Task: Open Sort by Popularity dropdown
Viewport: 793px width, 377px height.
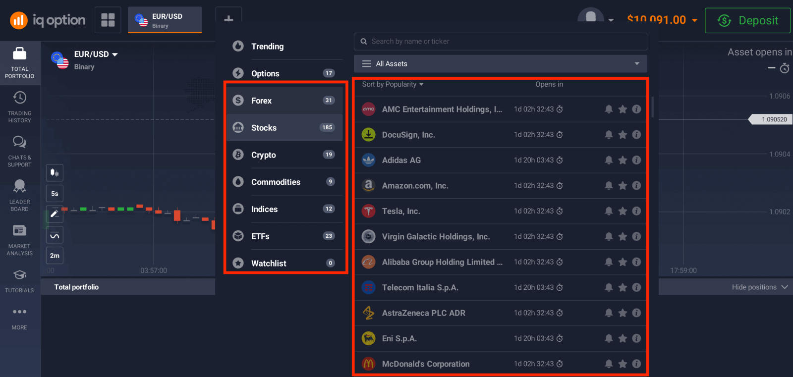Action: pos(393,84)
